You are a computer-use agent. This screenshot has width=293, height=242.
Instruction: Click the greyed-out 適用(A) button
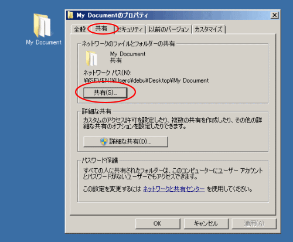(254, 223)
